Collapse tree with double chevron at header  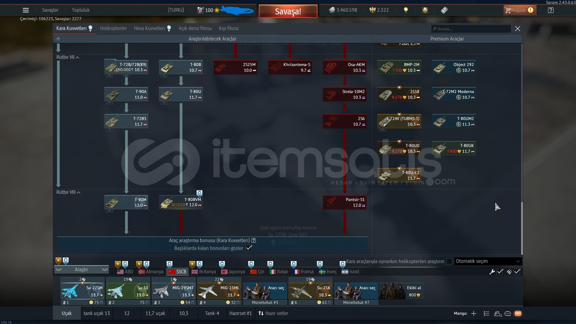[58, 39]
